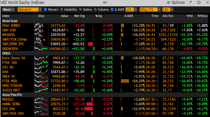Enable the Volatility checkbox

(61, 9)
